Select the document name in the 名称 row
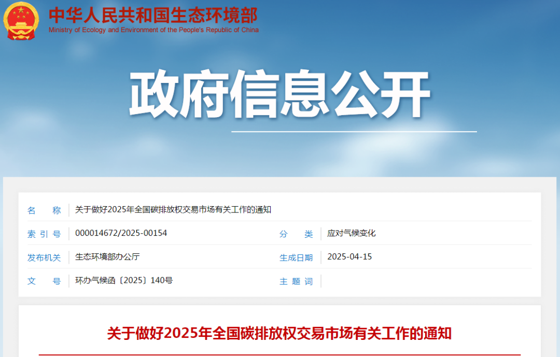Image resolution: width=560 pixels, height=357 pixels. (x=173, y=209)
